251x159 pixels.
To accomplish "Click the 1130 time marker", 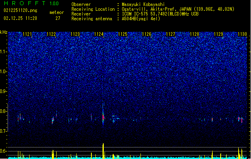I will pos(242,34).
